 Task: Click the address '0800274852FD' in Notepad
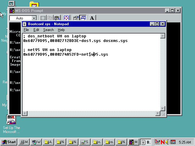[64, 54]
